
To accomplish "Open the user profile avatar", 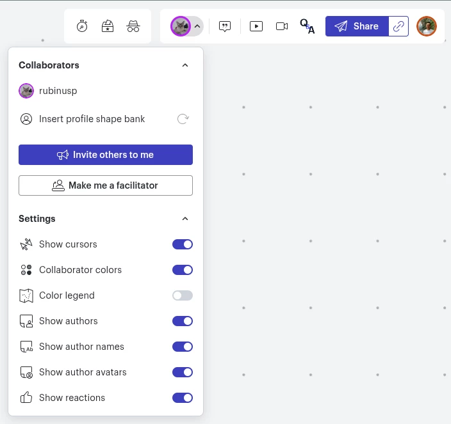I will [x=427, y=26].
